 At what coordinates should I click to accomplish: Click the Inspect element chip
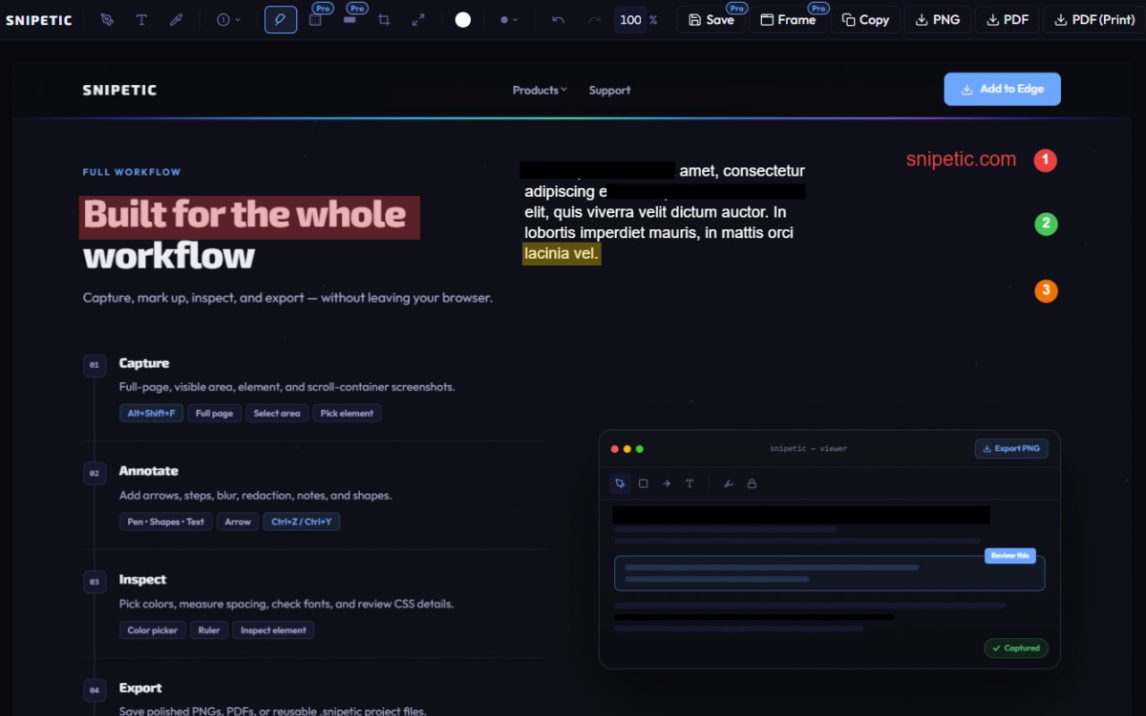[273, 630]
